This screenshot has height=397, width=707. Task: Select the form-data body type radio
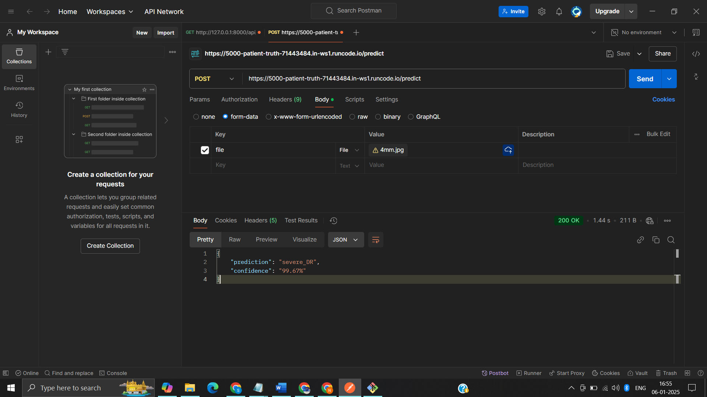pos(225,117)
